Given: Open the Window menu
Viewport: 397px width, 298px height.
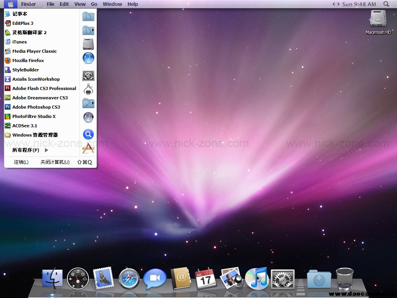Looking at the screenshot, I should click(x=112, y=4).
